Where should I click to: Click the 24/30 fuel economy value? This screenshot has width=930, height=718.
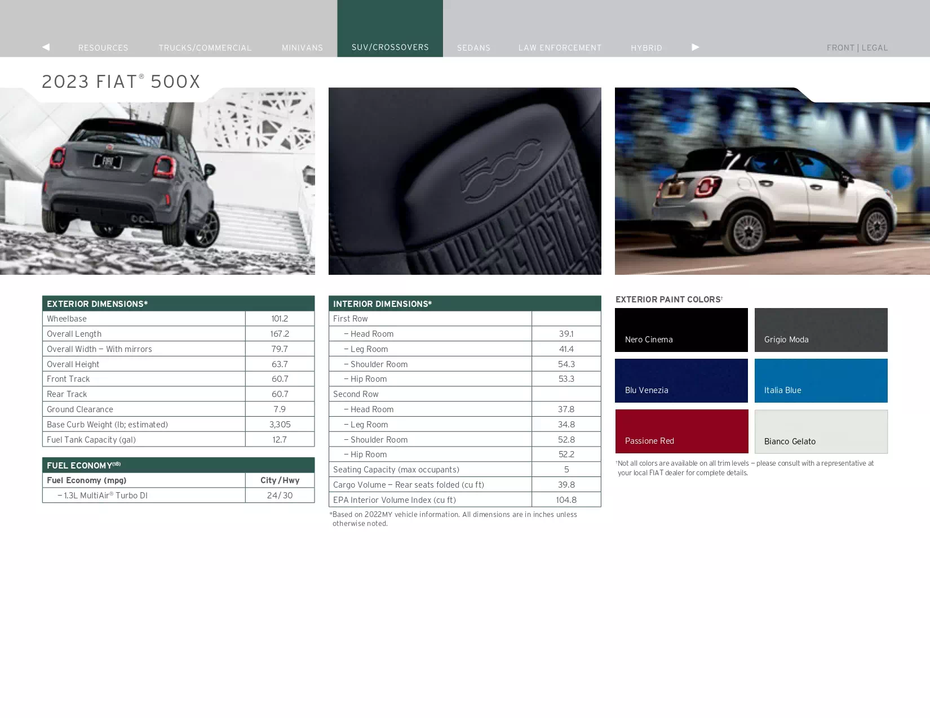280,496
